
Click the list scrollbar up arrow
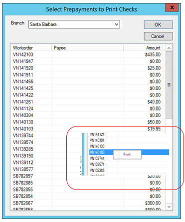point(169,48)
